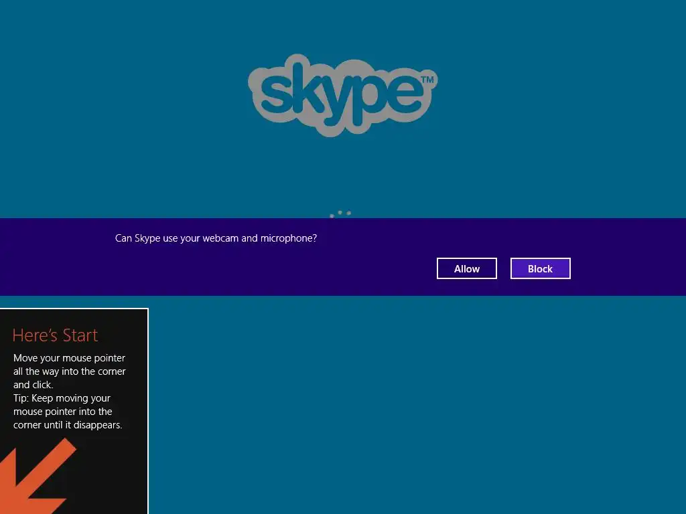Image resolution: width=686 pixels, height=514 pixels.
Task: Click the 'Here's Start' heading
Action: pos(55,335)
